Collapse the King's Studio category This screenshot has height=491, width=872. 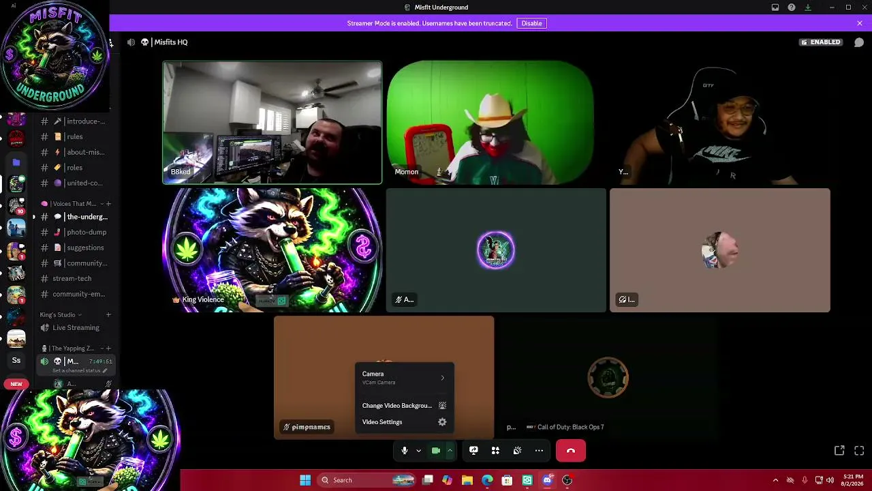(x=61, y=315)
